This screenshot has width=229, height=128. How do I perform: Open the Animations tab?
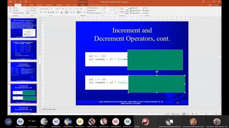49,5
